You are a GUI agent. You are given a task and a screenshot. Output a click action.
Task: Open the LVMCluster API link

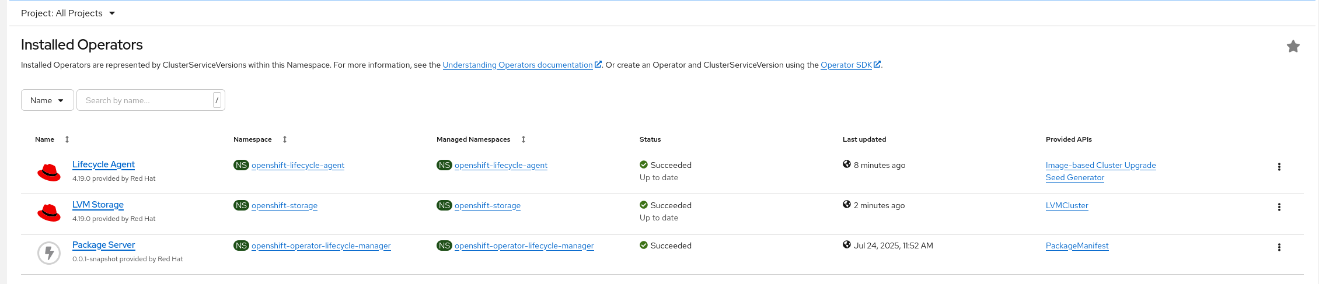pyautogui.click(x=1067, y=205)
